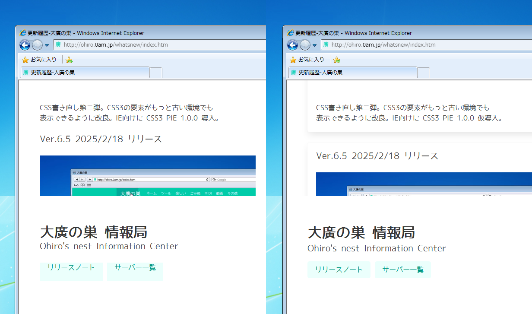Click the add-to-favorites-bar icon in the left window
This screenshot has width=532, height=314.
pos(69,60)
